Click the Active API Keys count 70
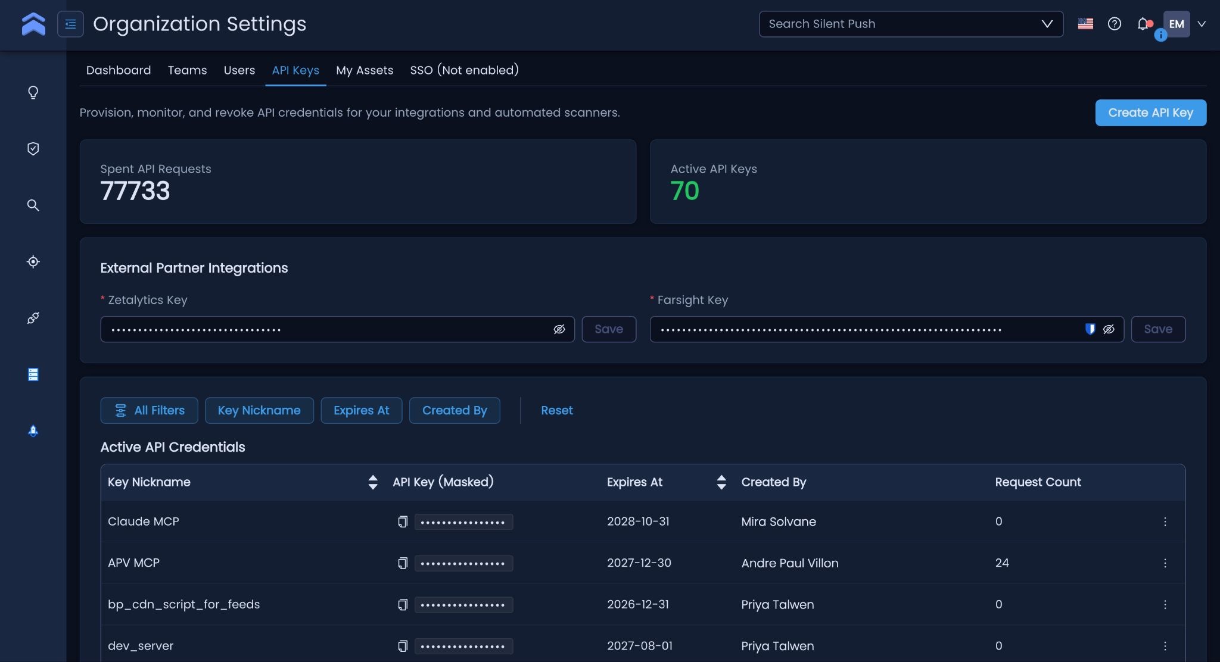The width and height of the screenshot is (1220, 662). (684, 191)
